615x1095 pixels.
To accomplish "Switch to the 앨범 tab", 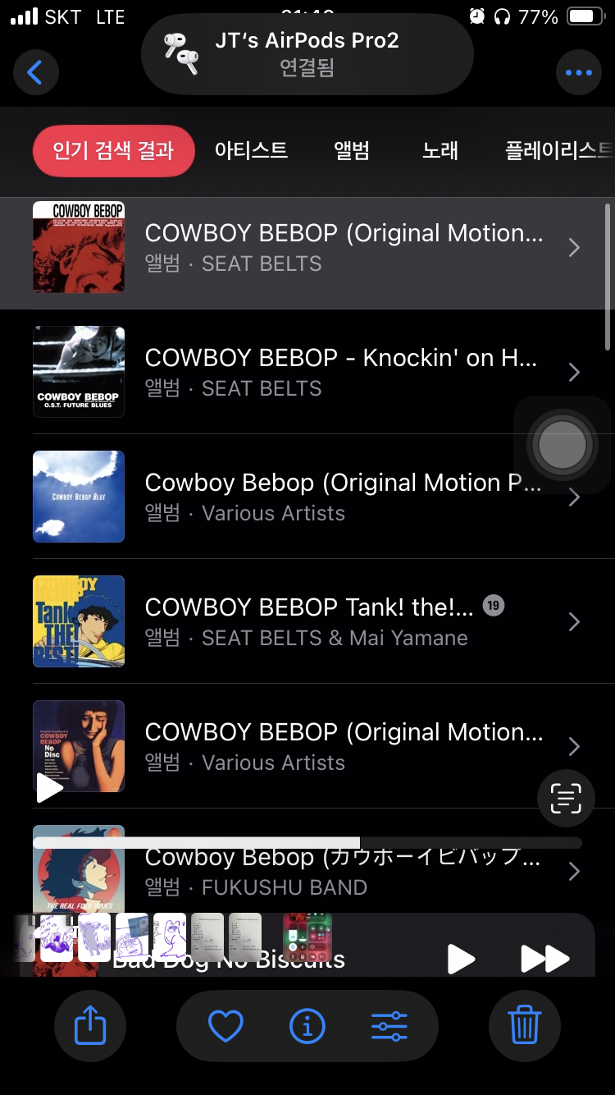I will point(352,151).
